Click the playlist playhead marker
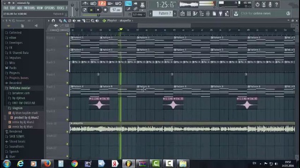This screenshot has width=300, height=168. click(x=121, y=29)
